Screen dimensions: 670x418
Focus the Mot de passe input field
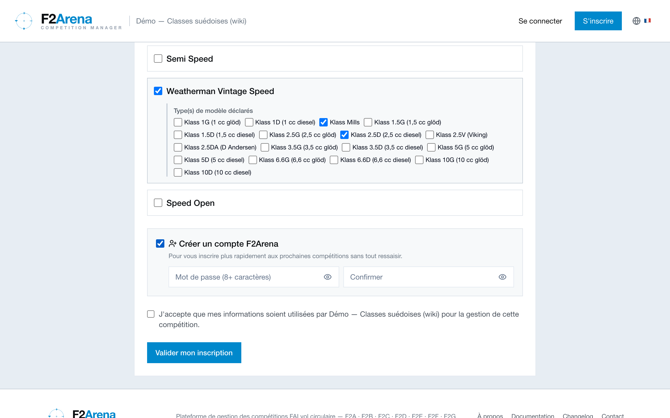coord(254,277)
